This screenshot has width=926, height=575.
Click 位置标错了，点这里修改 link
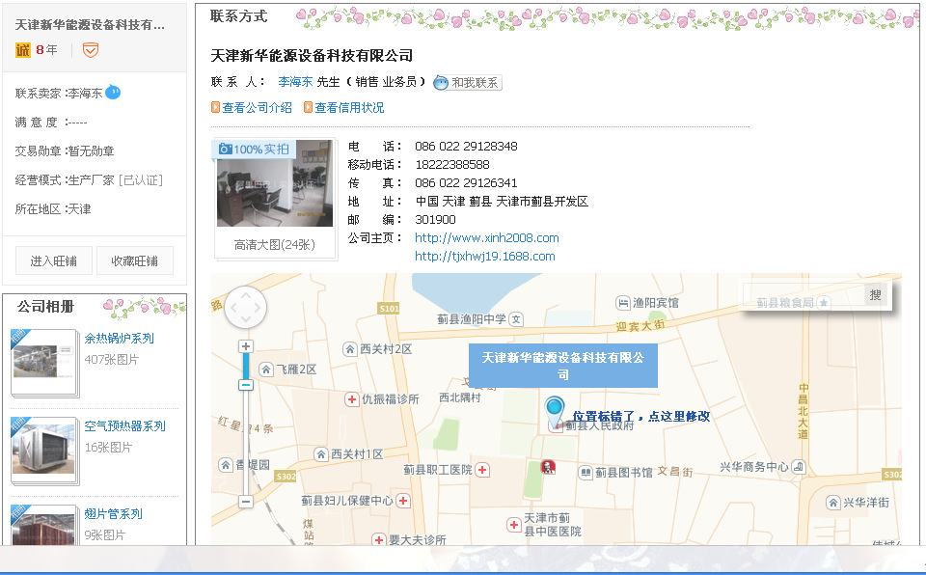coord(640,417)
